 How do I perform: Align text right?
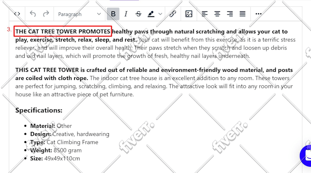230,14
